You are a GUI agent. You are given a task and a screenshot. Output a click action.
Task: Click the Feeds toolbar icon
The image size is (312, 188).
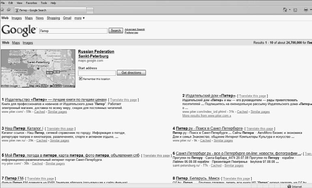295,10
